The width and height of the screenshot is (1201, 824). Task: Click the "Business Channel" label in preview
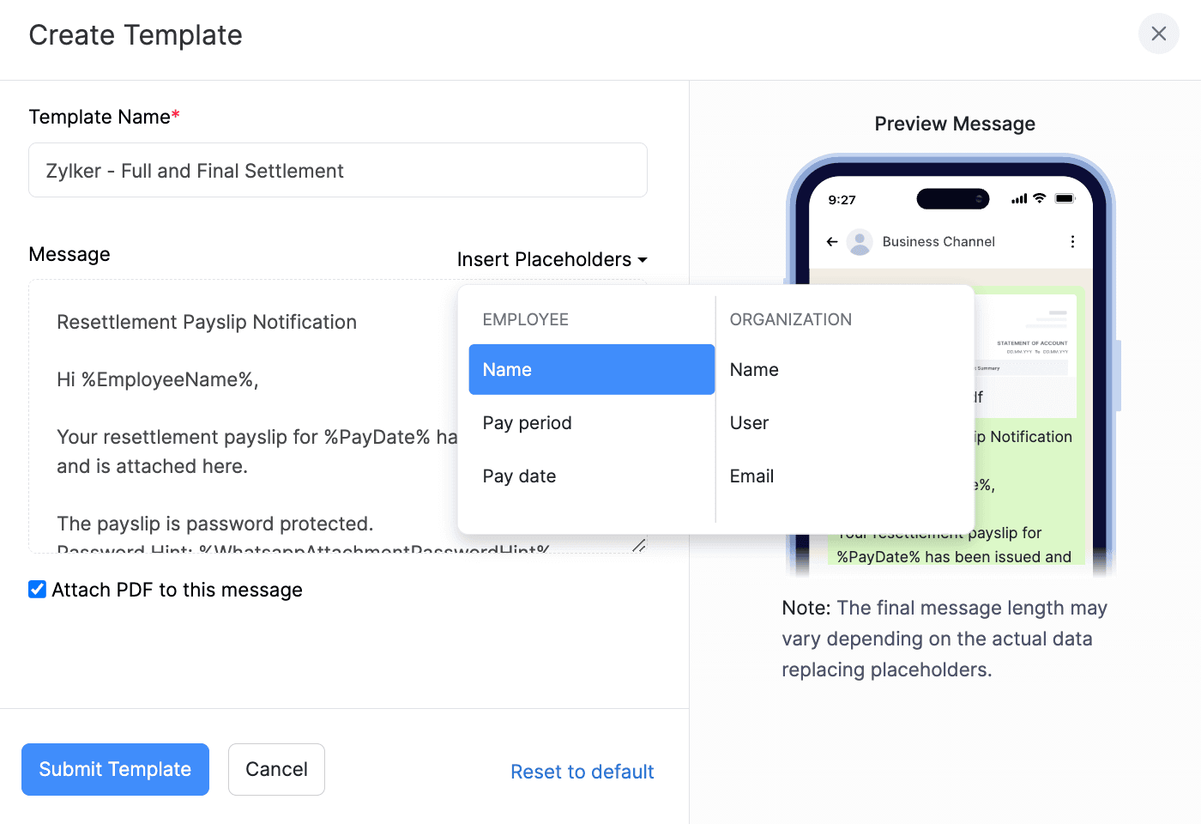pyautogui.click(x=938, y=241)
